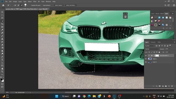Open the brush picker dropdown
The width and height of the screenshot is (176, 99).
click(x=28, y=5)
